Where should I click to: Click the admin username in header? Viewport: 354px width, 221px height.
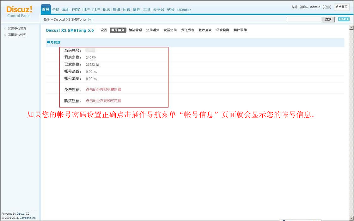[x=315, y=7]
